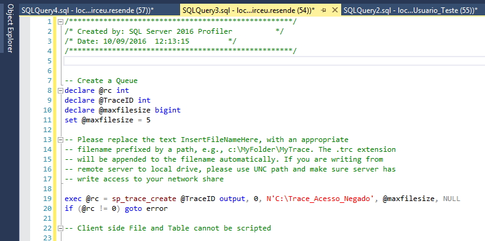Click line number 19 in the gutter
485x241 pixels.
pos(47,199)
